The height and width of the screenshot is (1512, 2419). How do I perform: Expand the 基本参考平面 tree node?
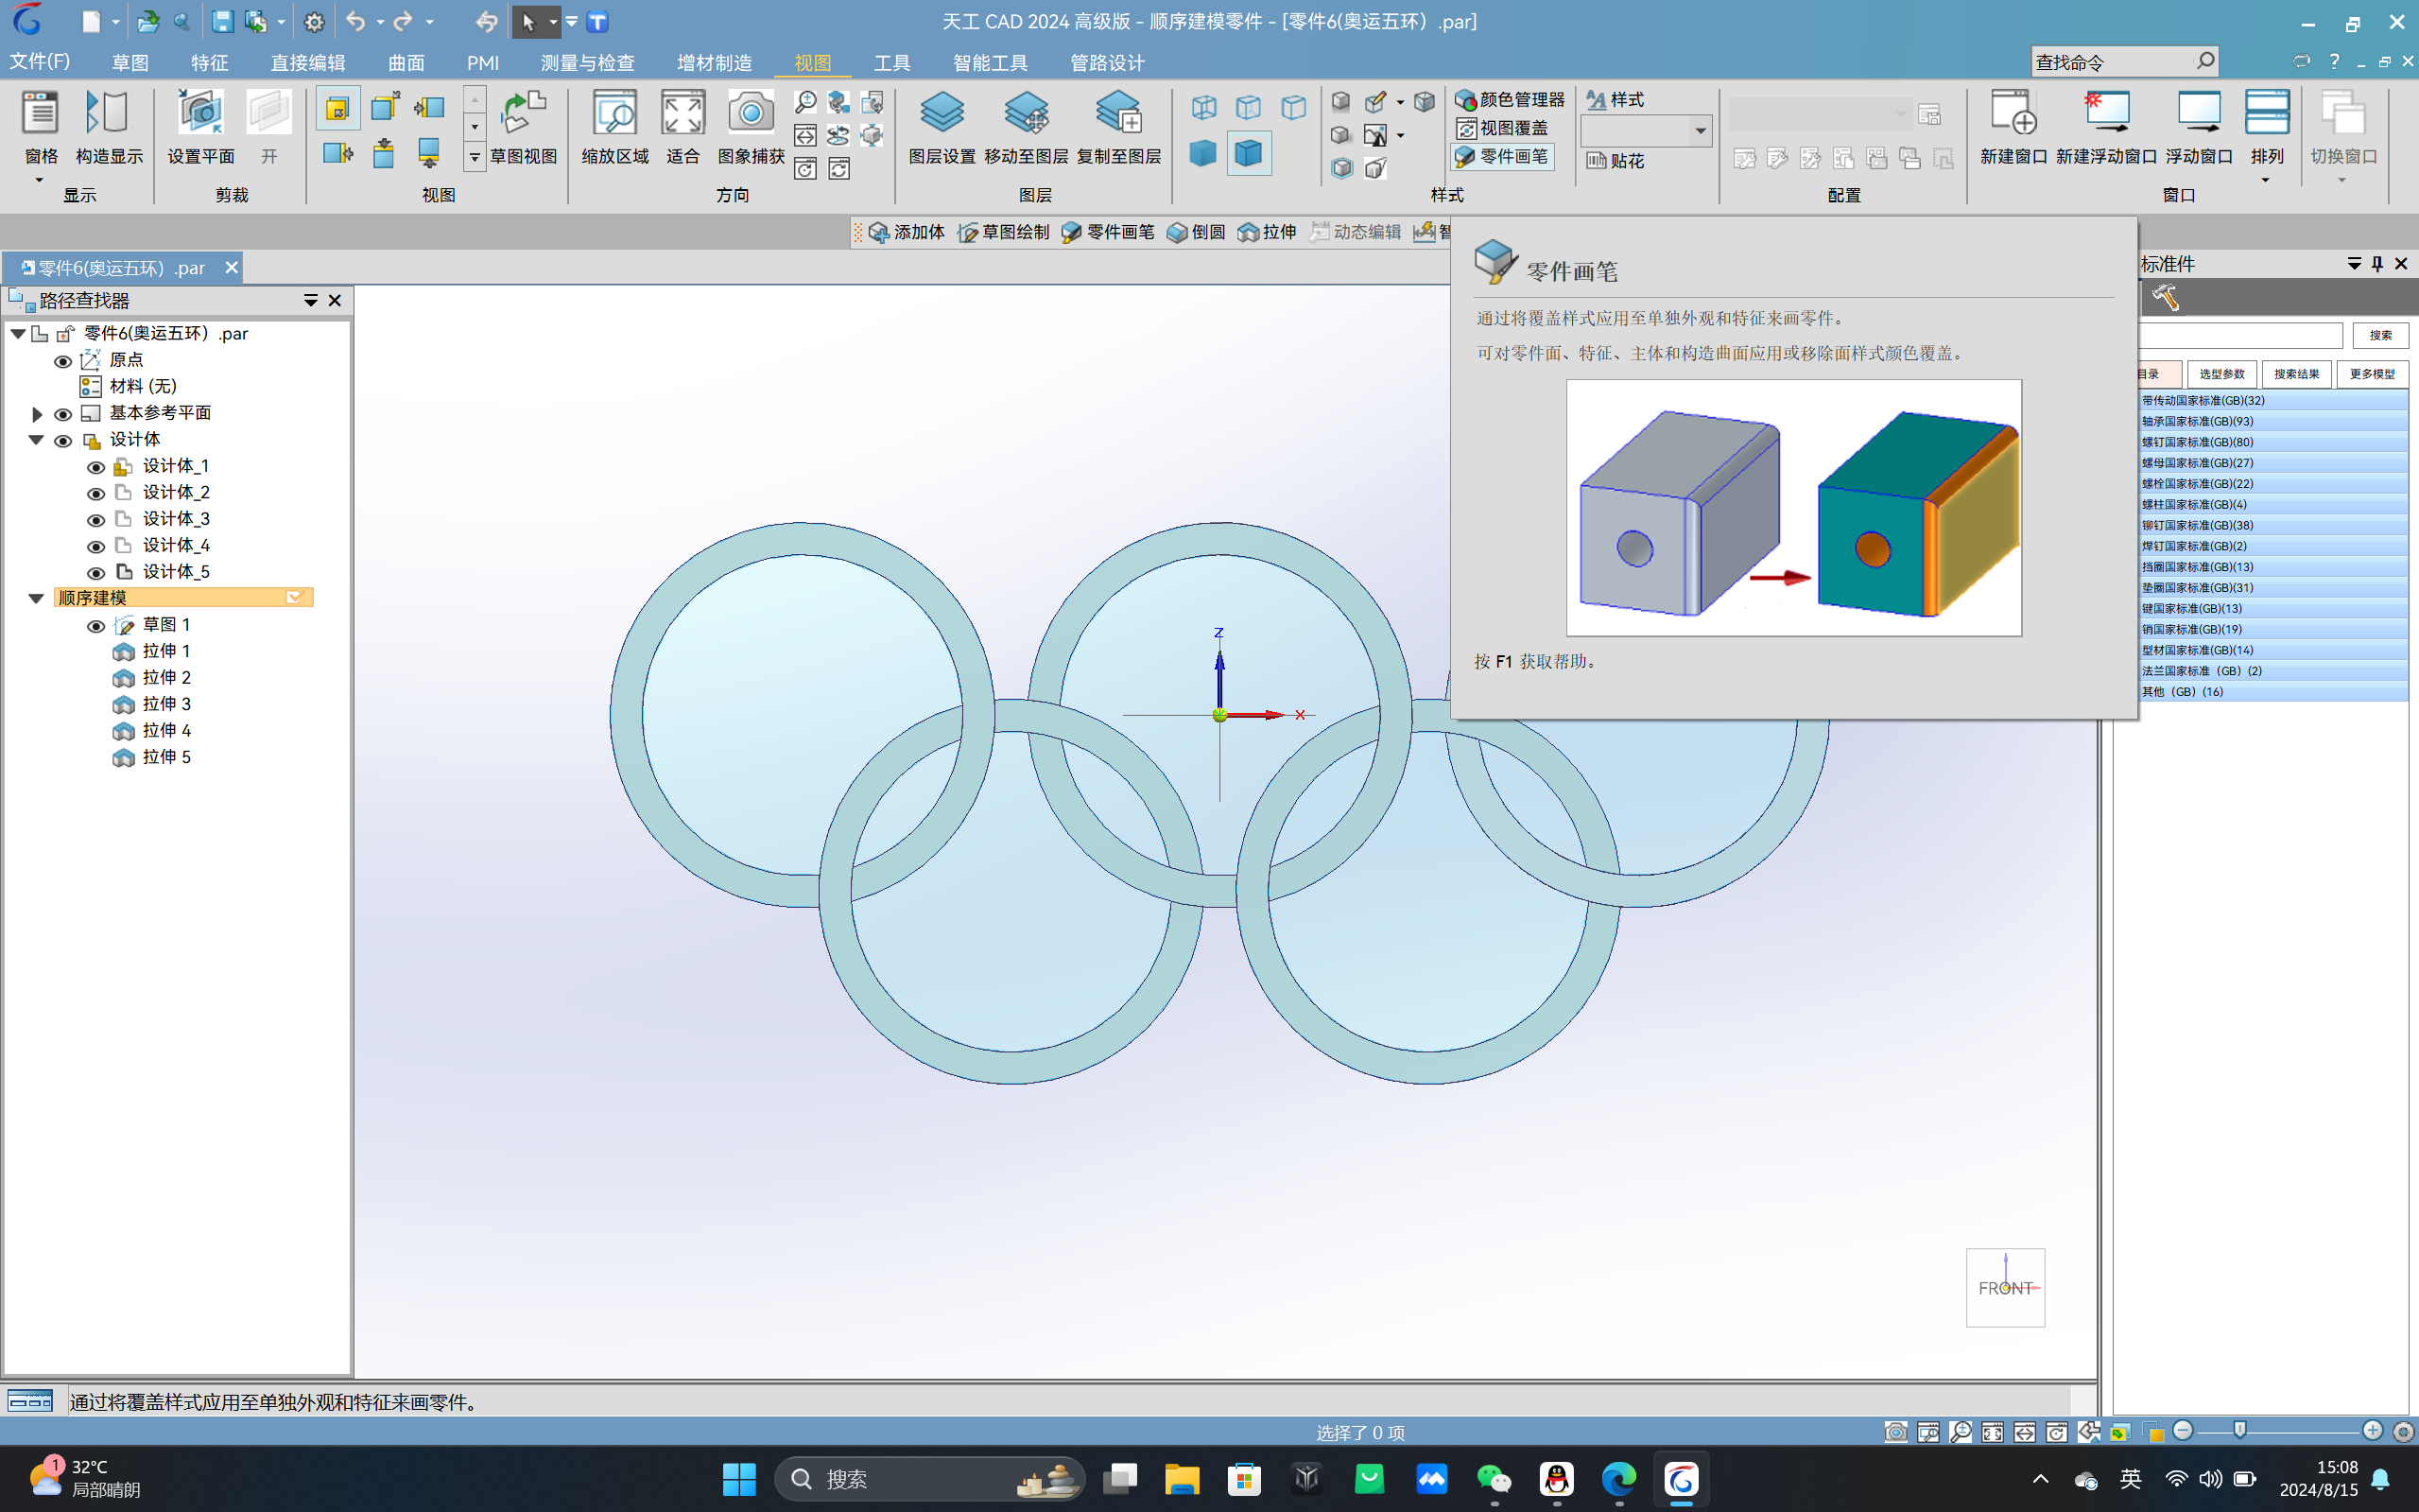pos(37,413)
